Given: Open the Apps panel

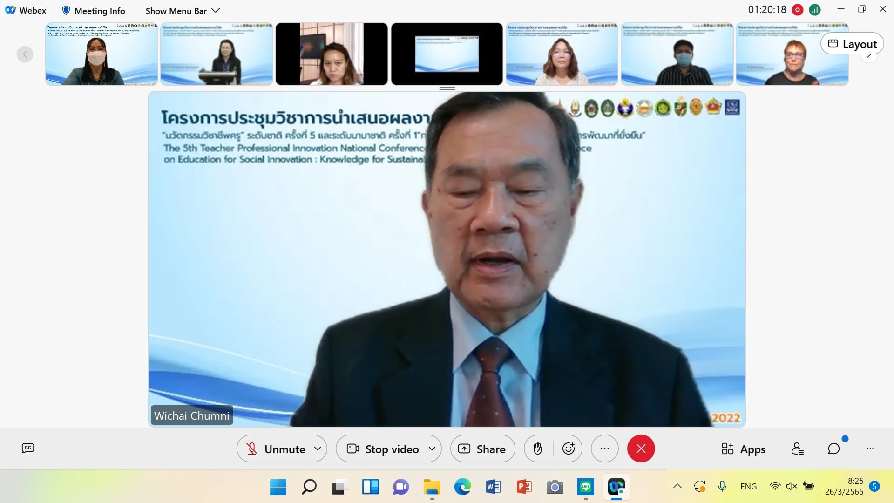Looking at the screenshot, I should click(743, 449).
